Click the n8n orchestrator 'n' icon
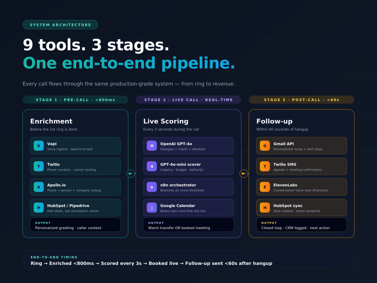The width and height of the screenshot is (377, 283). pyautogui.click(x=152, y=187)
